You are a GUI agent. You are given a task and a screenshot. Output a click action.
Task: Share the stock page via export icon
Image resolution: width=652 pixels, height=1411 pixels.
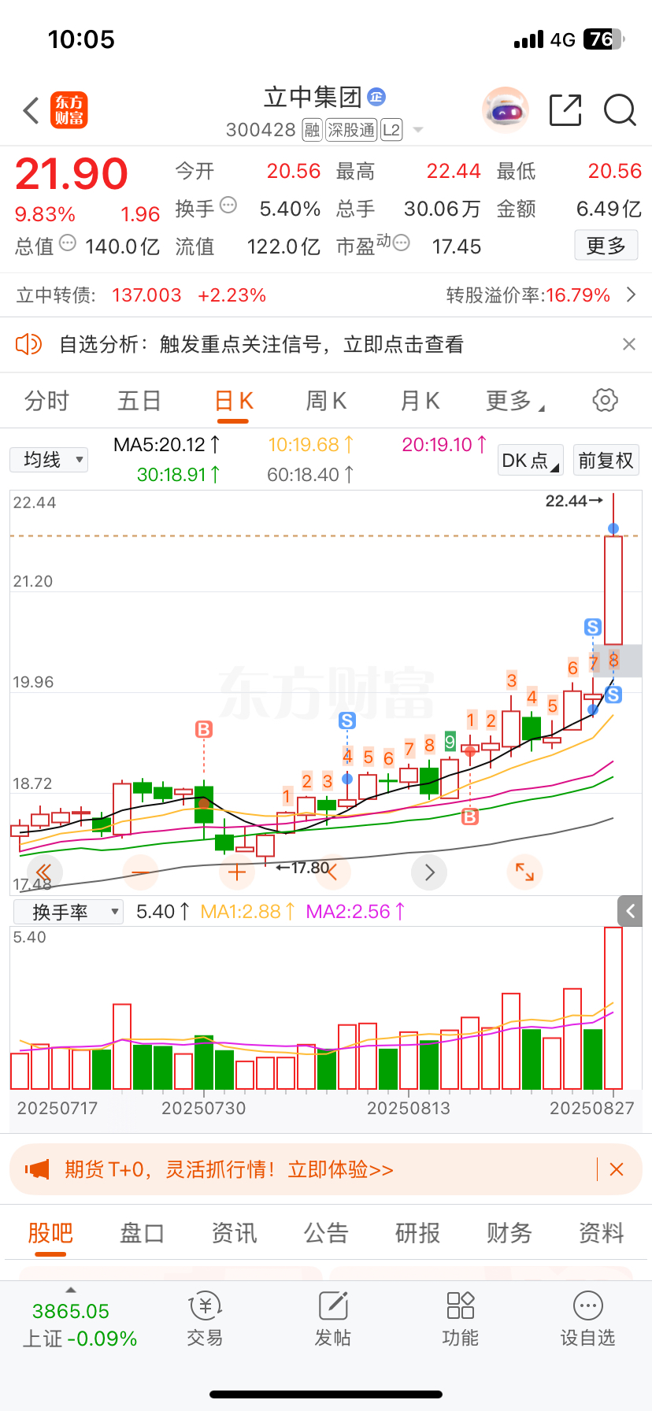click(565, 110)
